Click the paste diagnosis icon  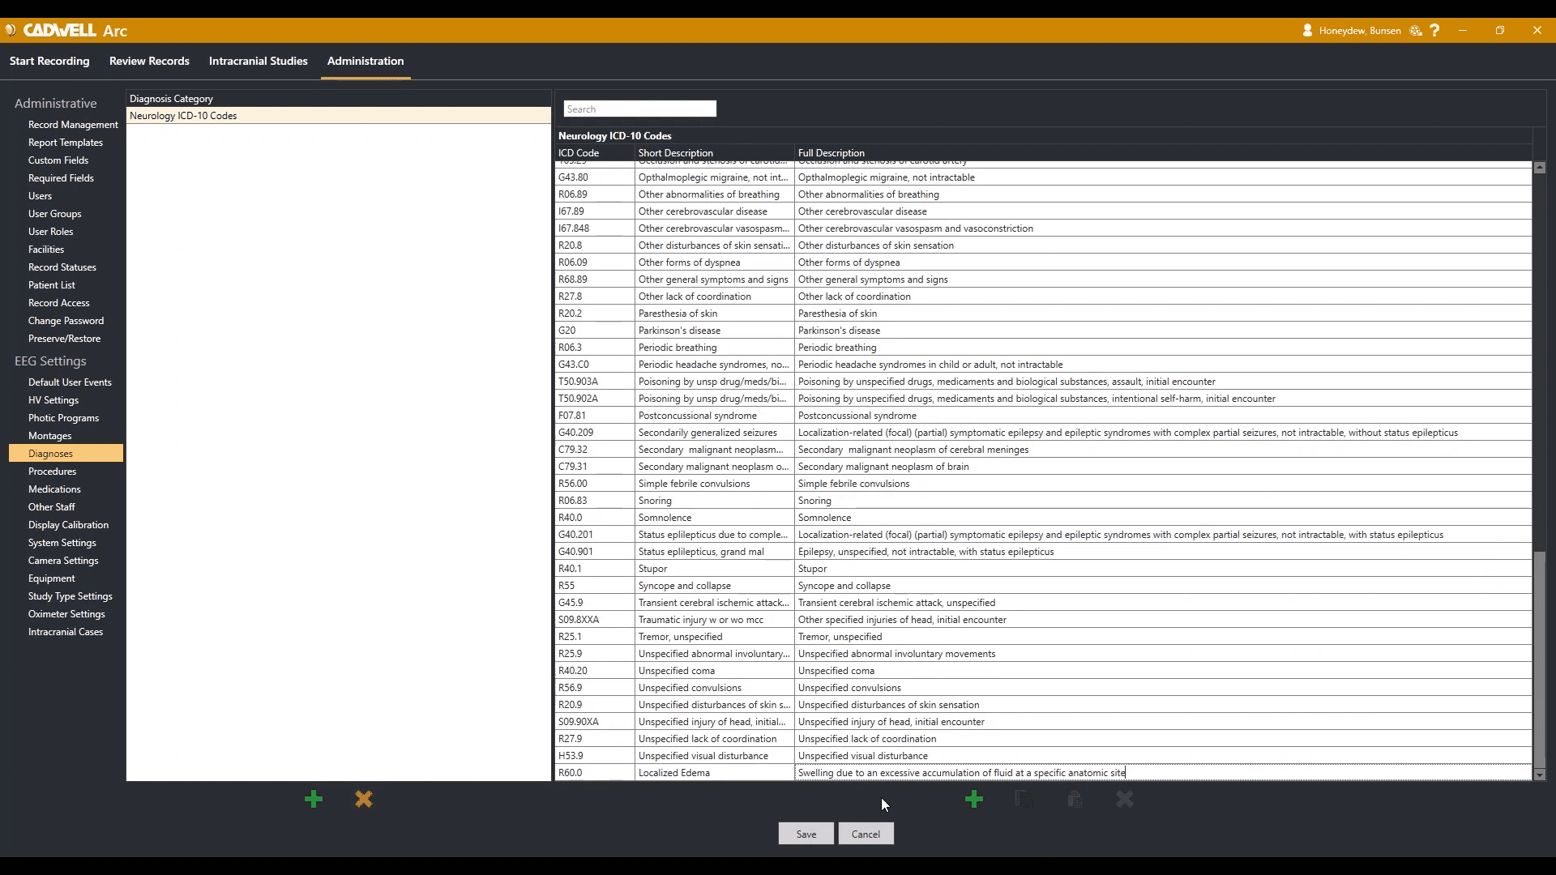click(x=1075, y=800)
